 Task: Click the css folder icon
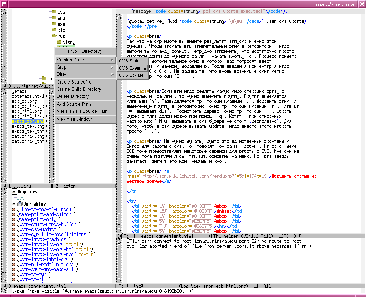click(54, 12)
